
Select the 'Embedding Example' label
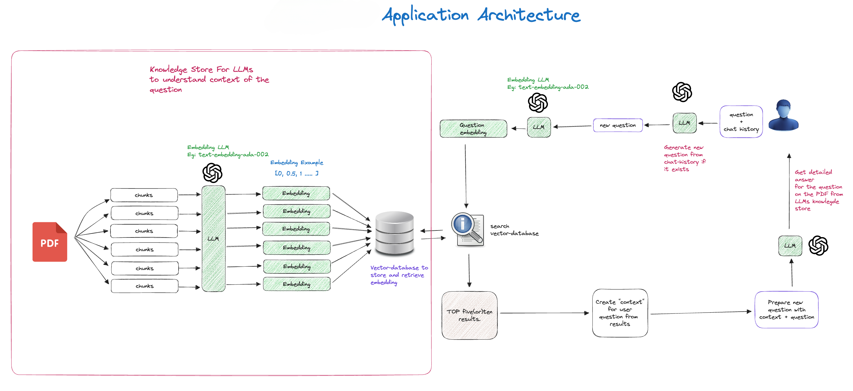tap(297, 162)
